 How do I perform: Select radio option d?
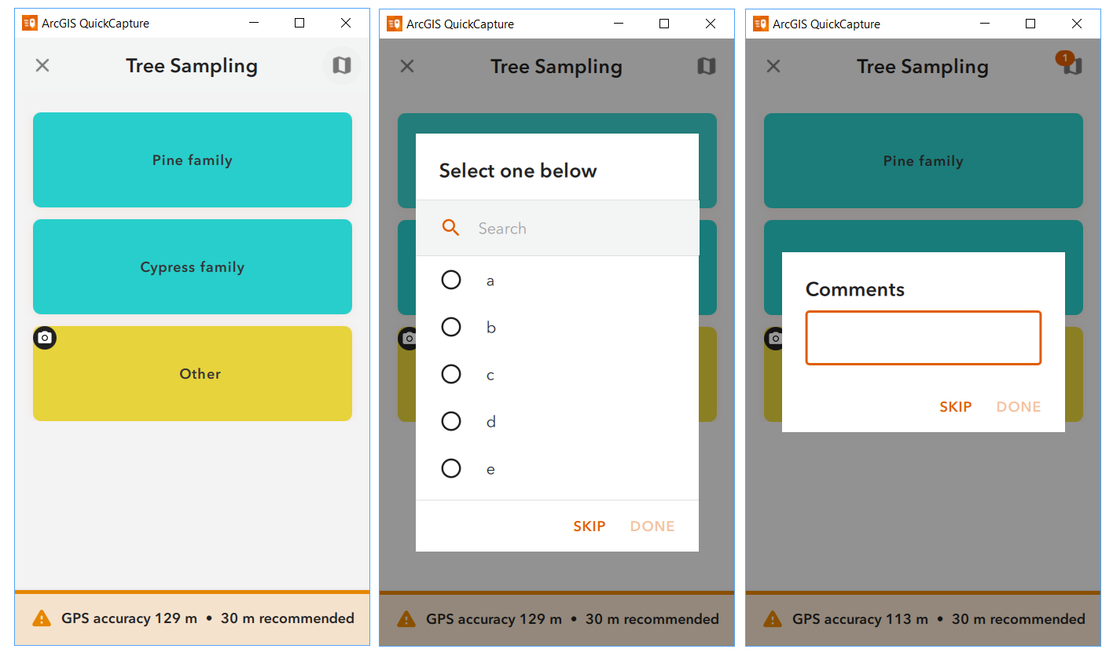click(451, 421)
